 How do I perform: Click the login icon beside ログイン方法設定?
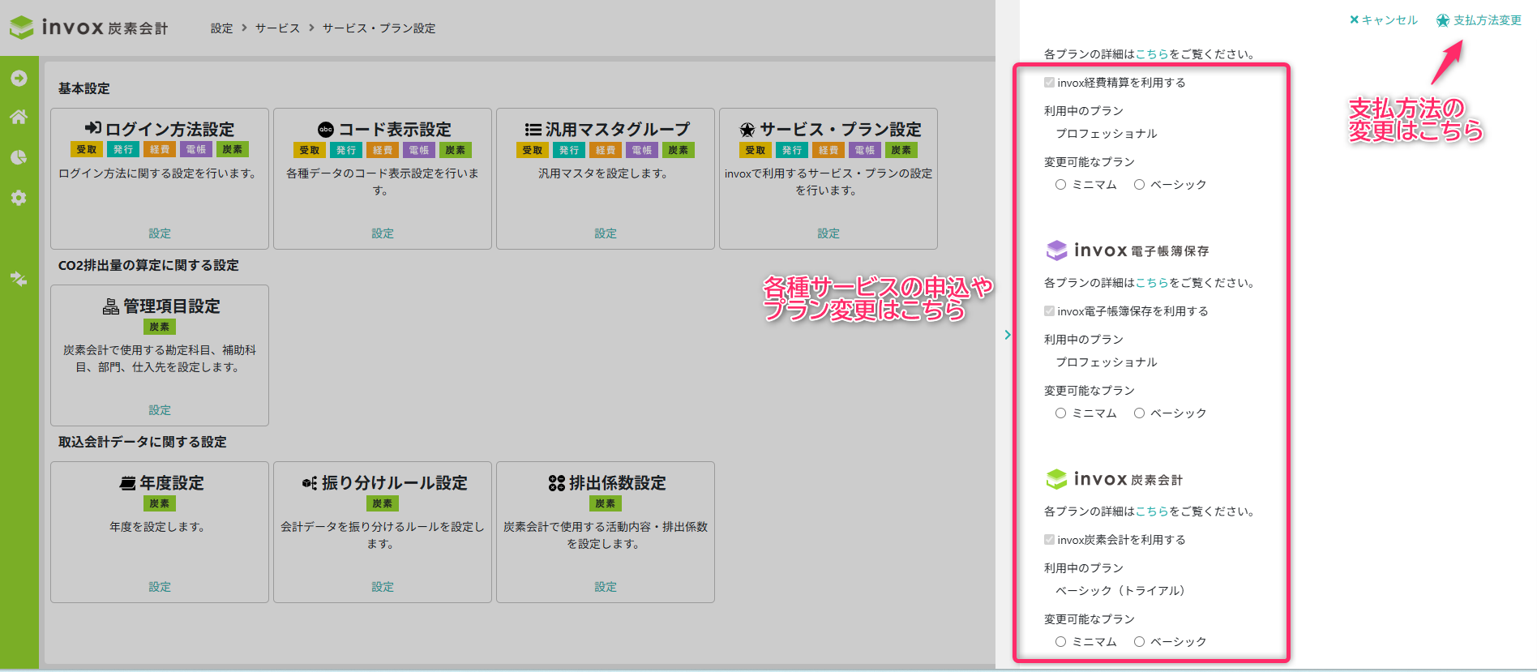[92, 128]
